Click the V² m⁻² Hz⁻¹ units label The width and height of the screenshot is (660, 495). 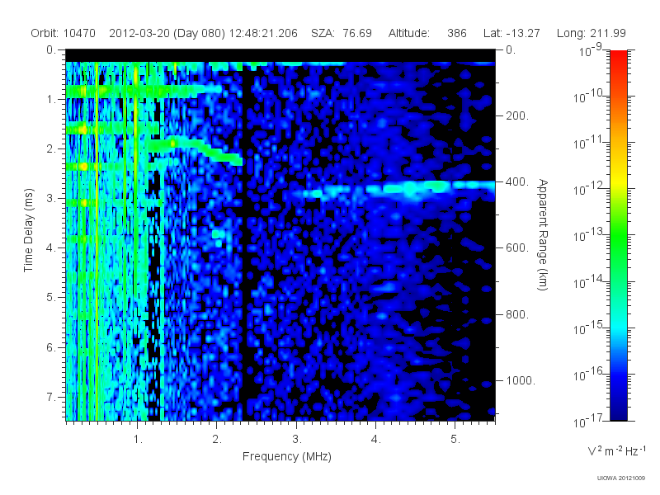coord(616,450)
